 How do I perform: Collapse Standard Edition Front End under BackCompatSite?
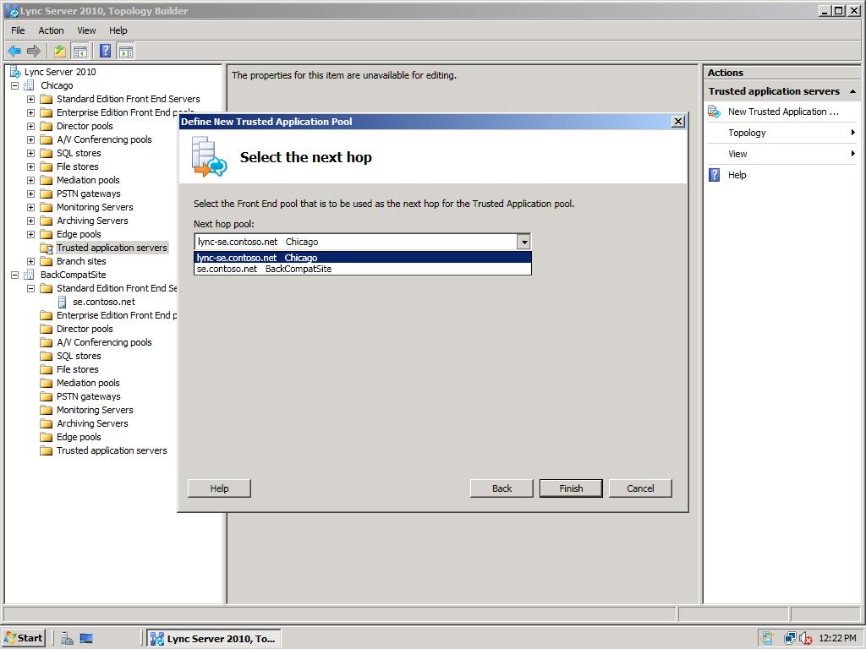(31, 289)
